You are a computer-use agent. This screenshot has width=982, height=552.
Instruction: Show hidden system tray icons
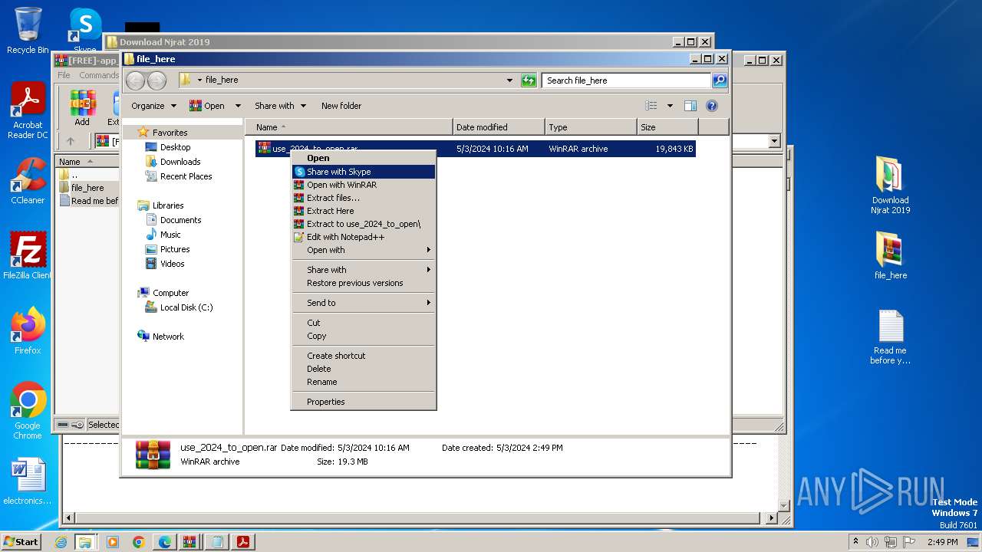855,542
